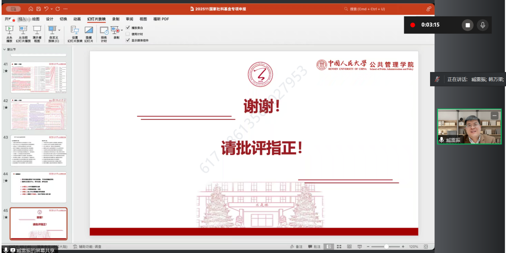Open 设置幻灯片放映 settings
Viewport: 506px width, 253px height.
point(75,31)
